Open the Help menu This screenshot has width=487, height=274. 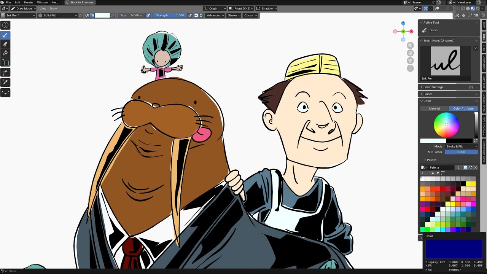pos(55,2)
